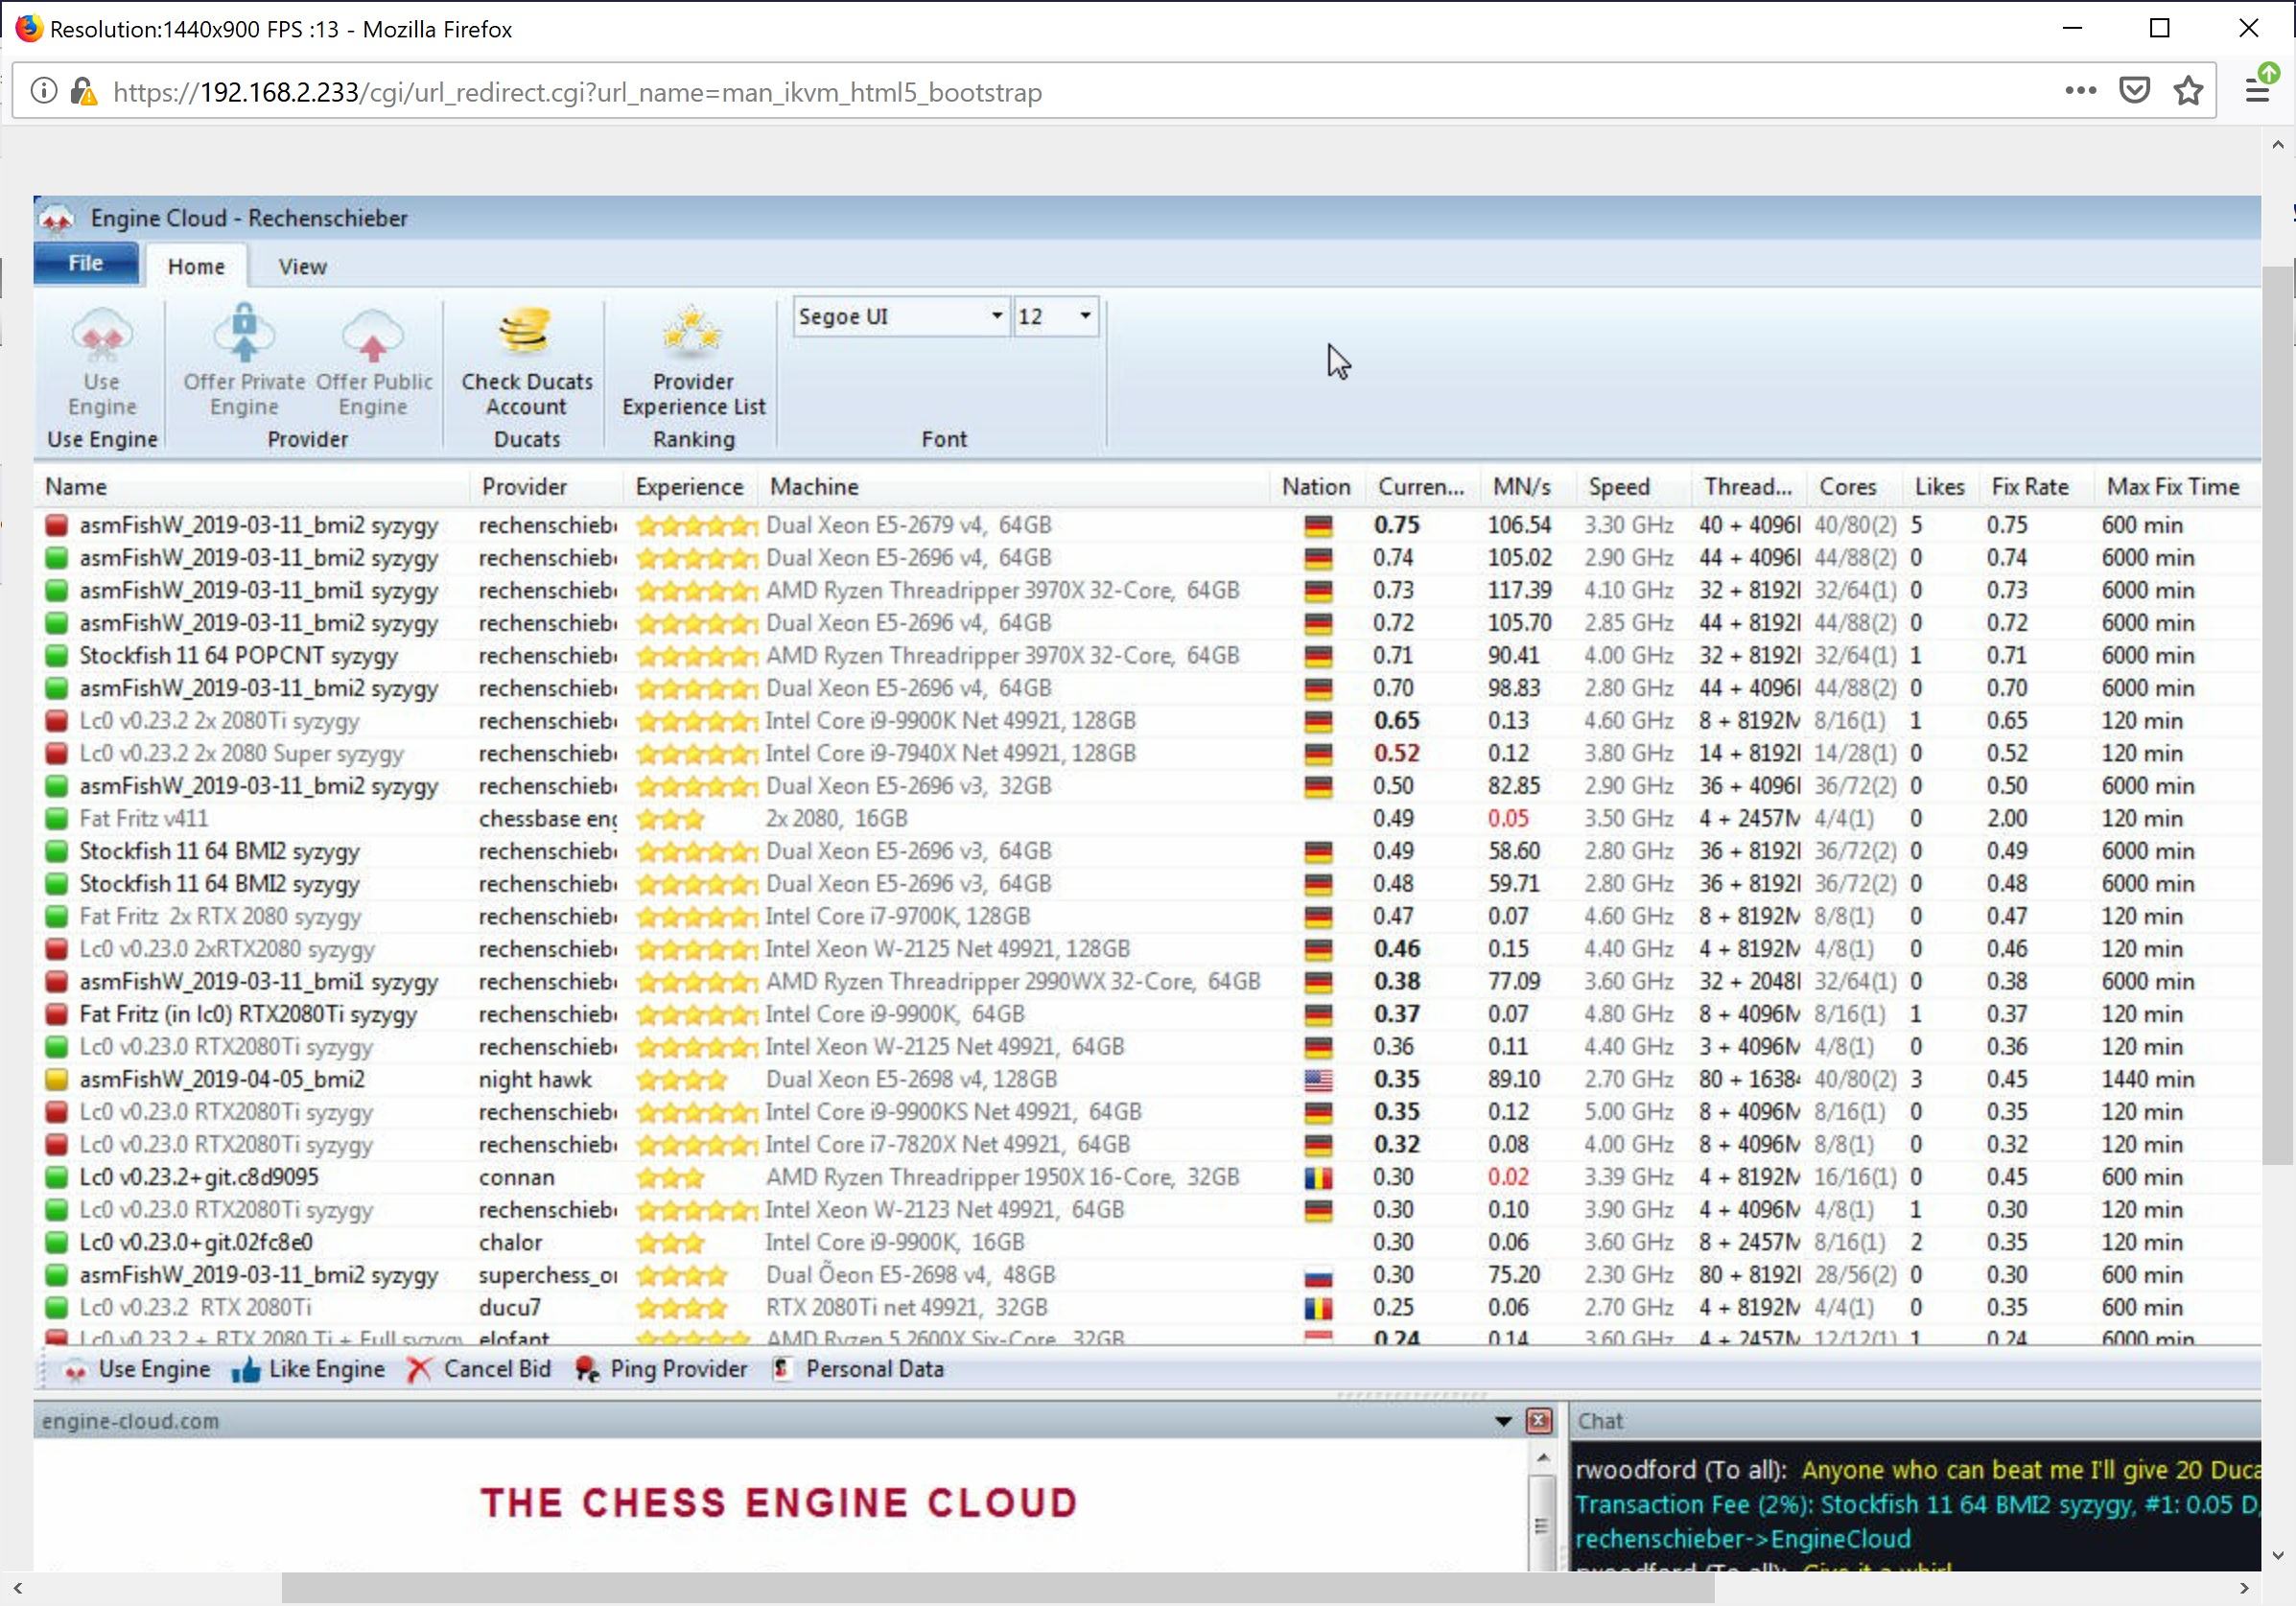Click rwoodford's chat message
2296x1606 pixels.
1916,1471
